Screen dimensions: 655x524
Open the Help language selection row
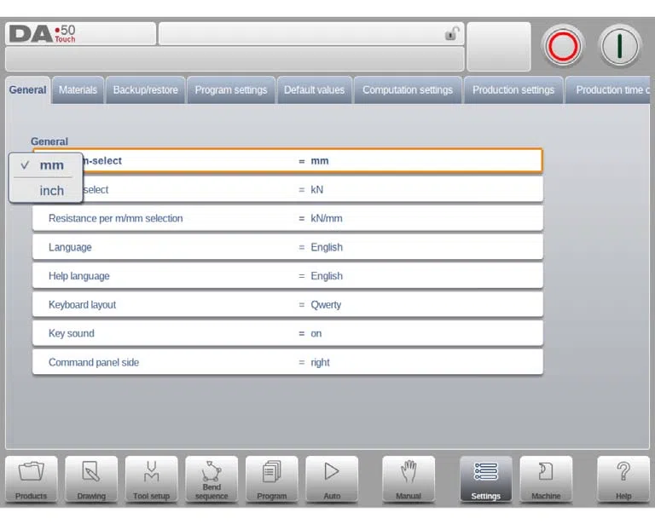(x=287, y=276)
